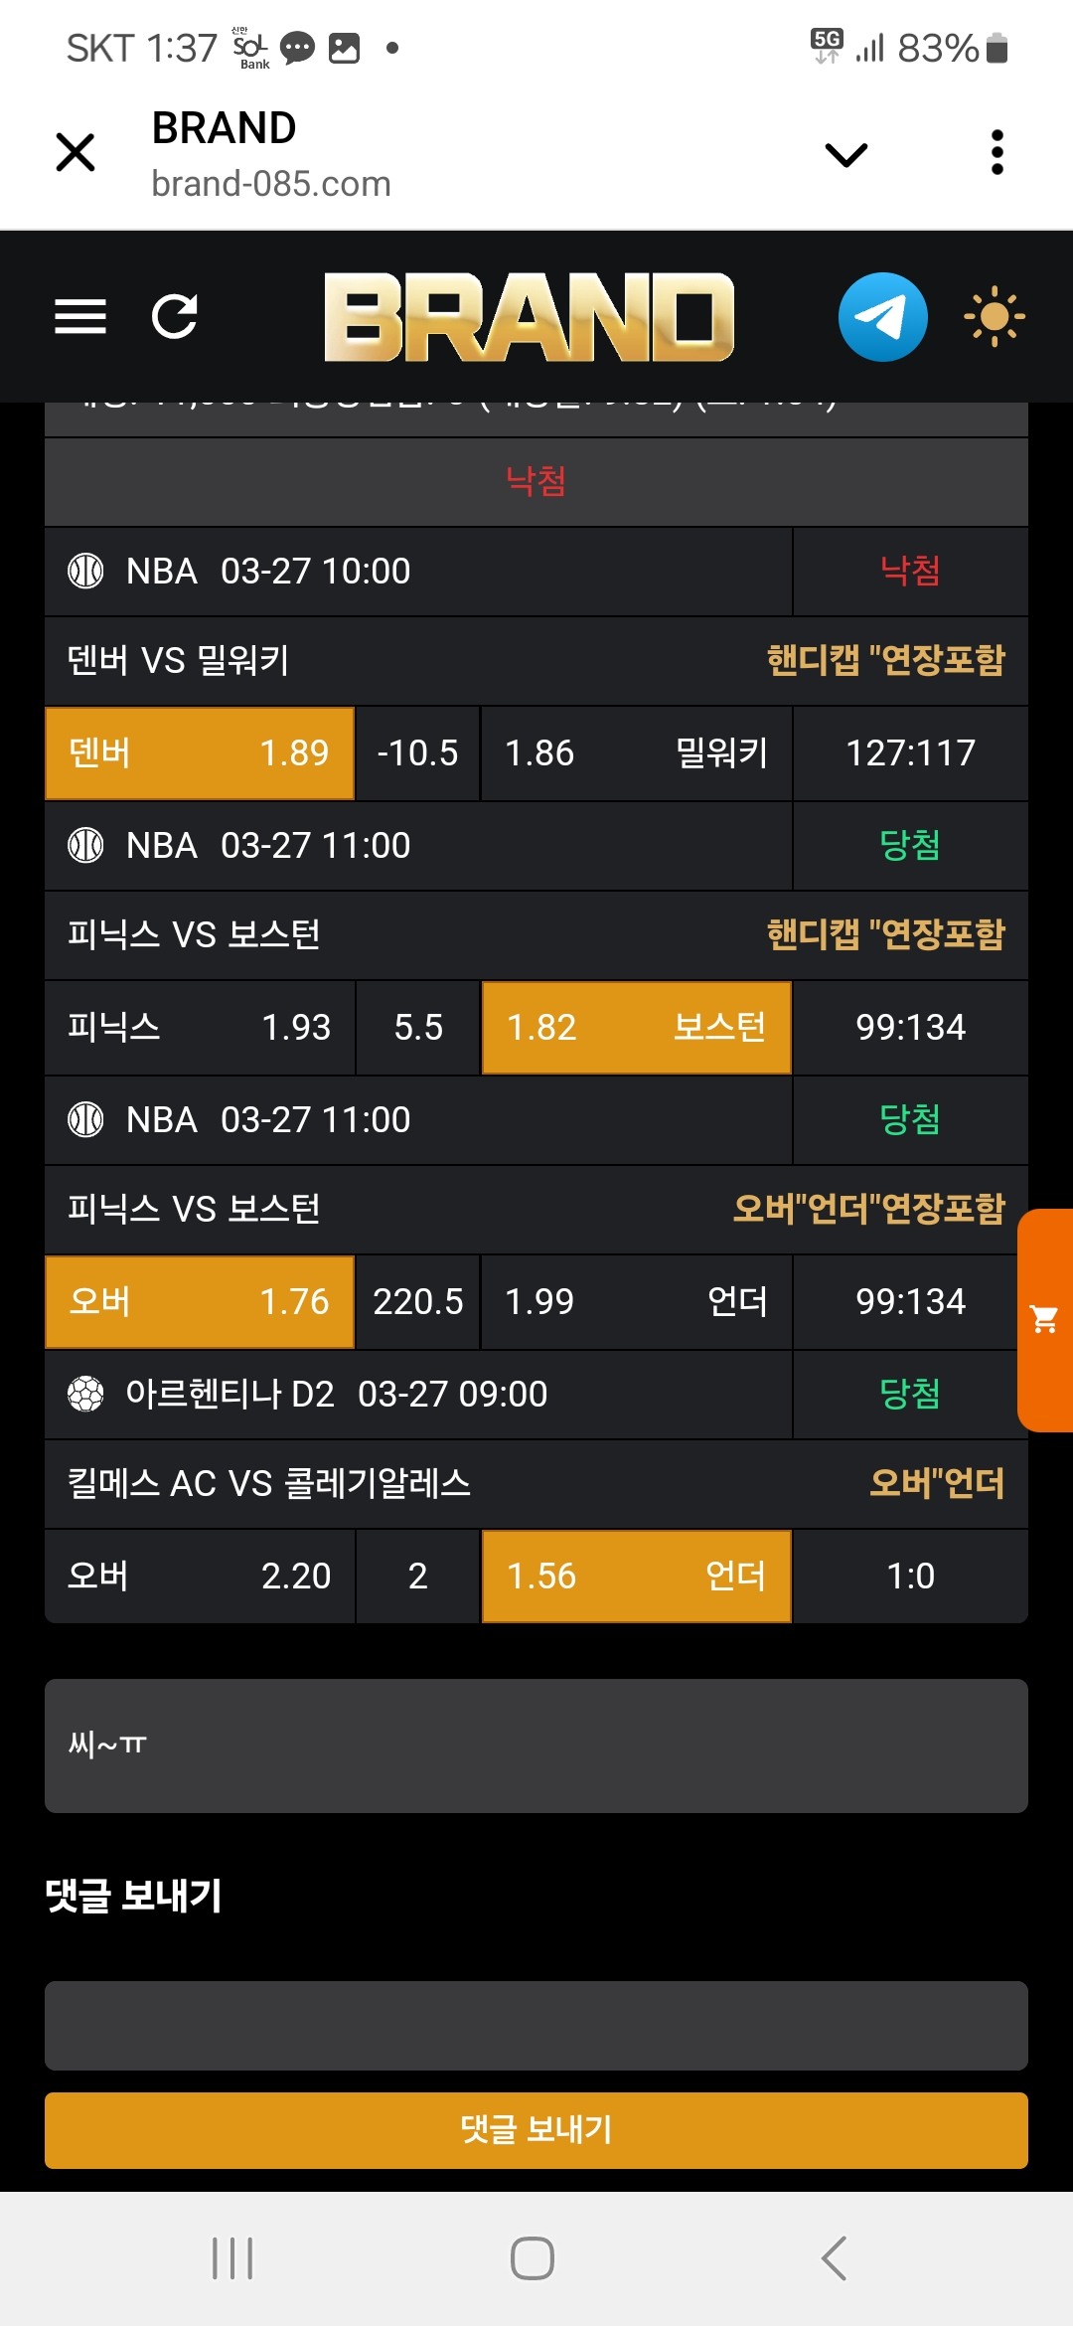The image size is (1073, 2326).
Task: Select the 언더 1.56 bet option
Action: 636,1577
